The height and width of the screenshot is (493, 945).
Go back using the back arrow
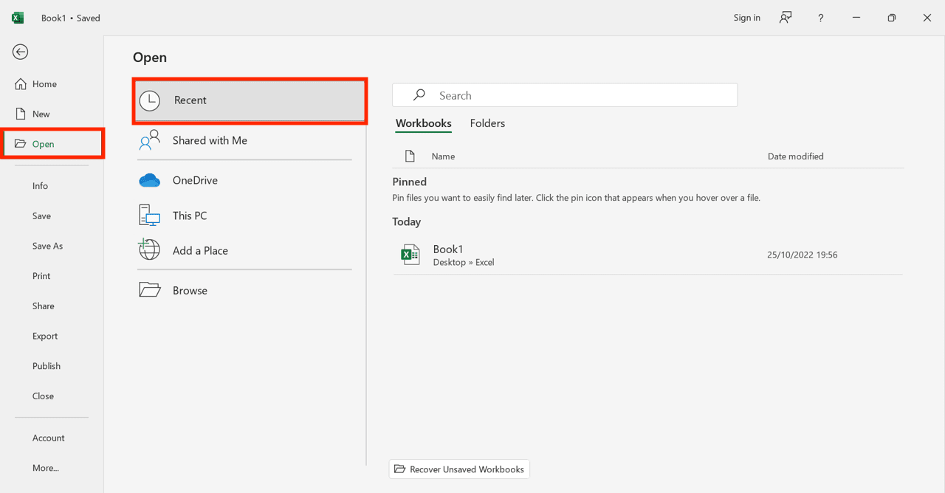pos(20,52)
